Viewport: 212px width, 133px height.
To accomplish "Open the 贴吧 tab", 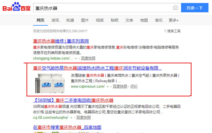I will (114, 20).
